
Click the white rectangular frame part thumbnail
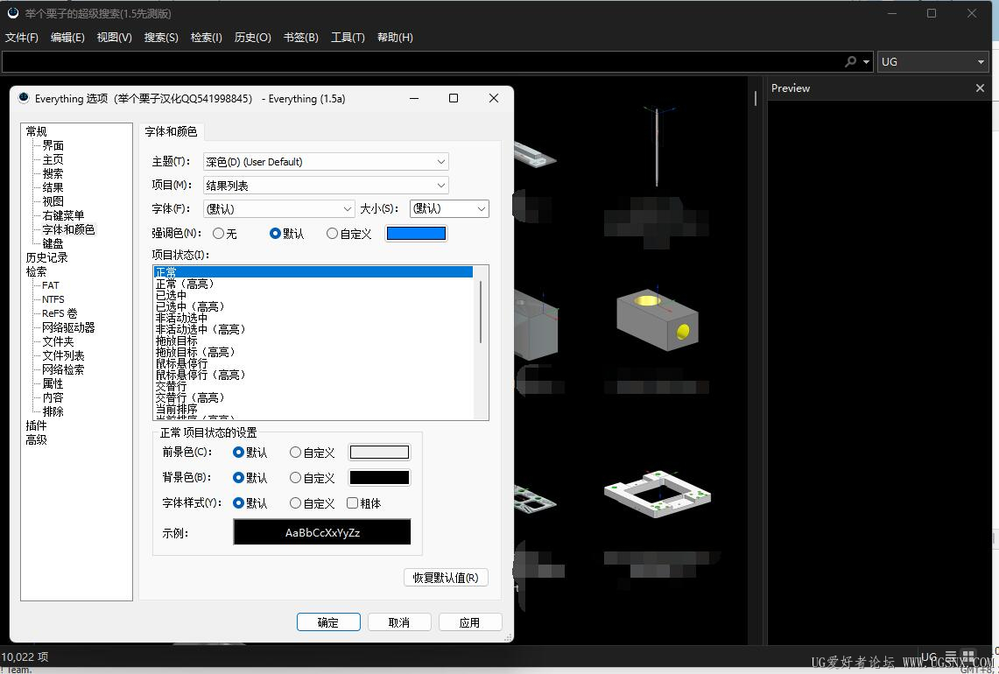pos(657,494)
